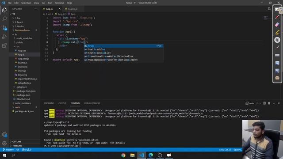The image size is (283, 159).
Task: Switch to the Examp.js editor tab
Action: 73,9
